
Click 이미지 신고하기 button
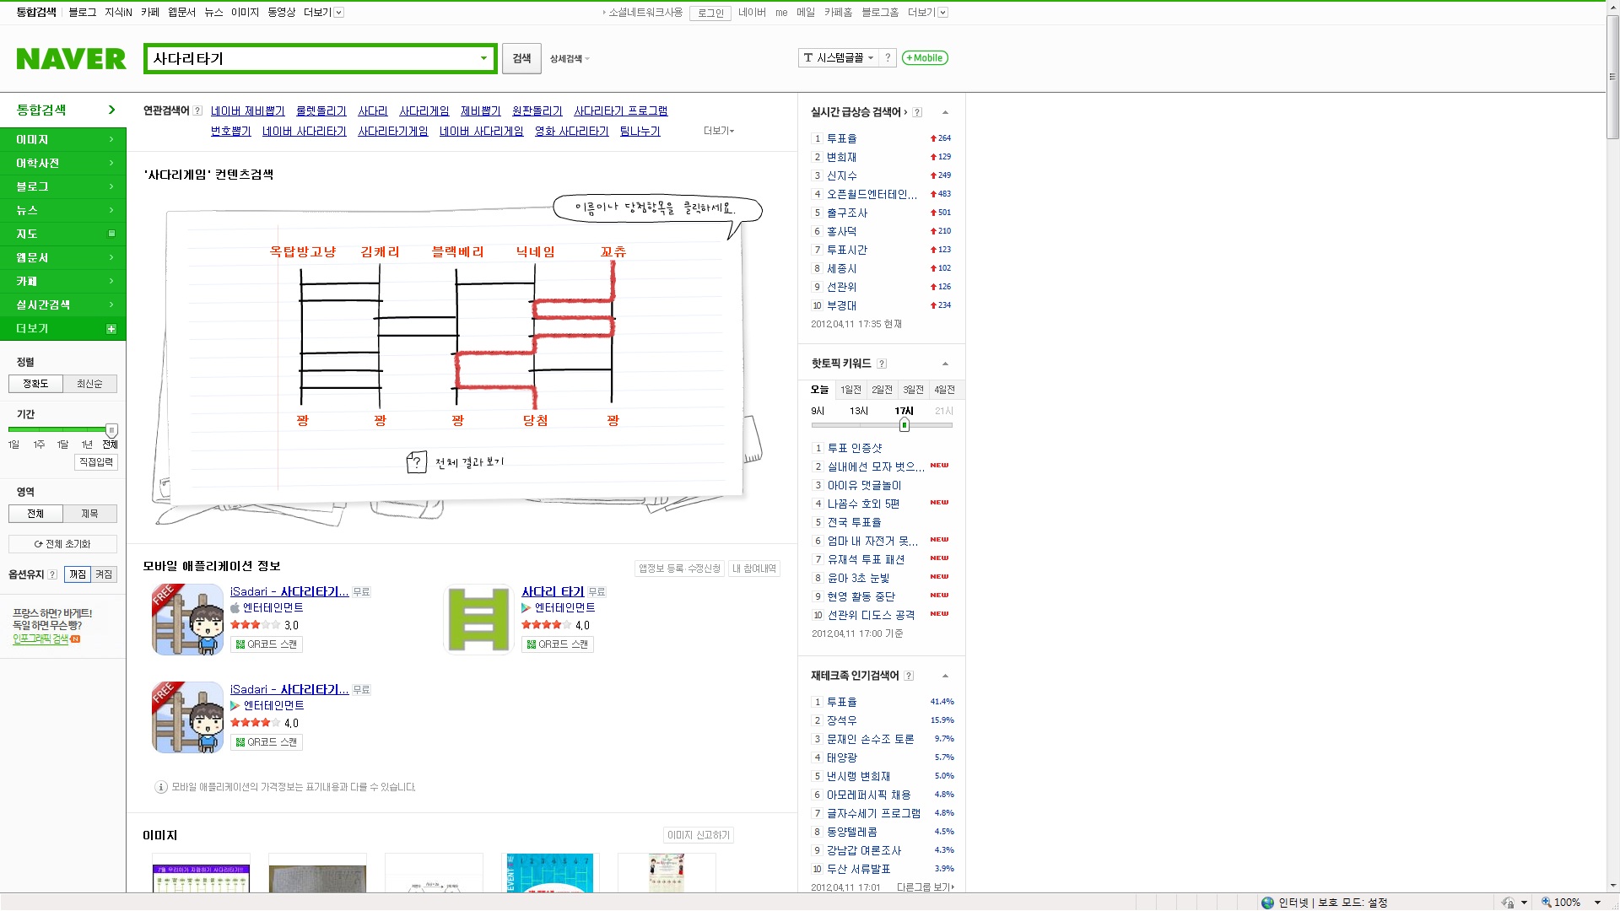click(x=698, y=835)
